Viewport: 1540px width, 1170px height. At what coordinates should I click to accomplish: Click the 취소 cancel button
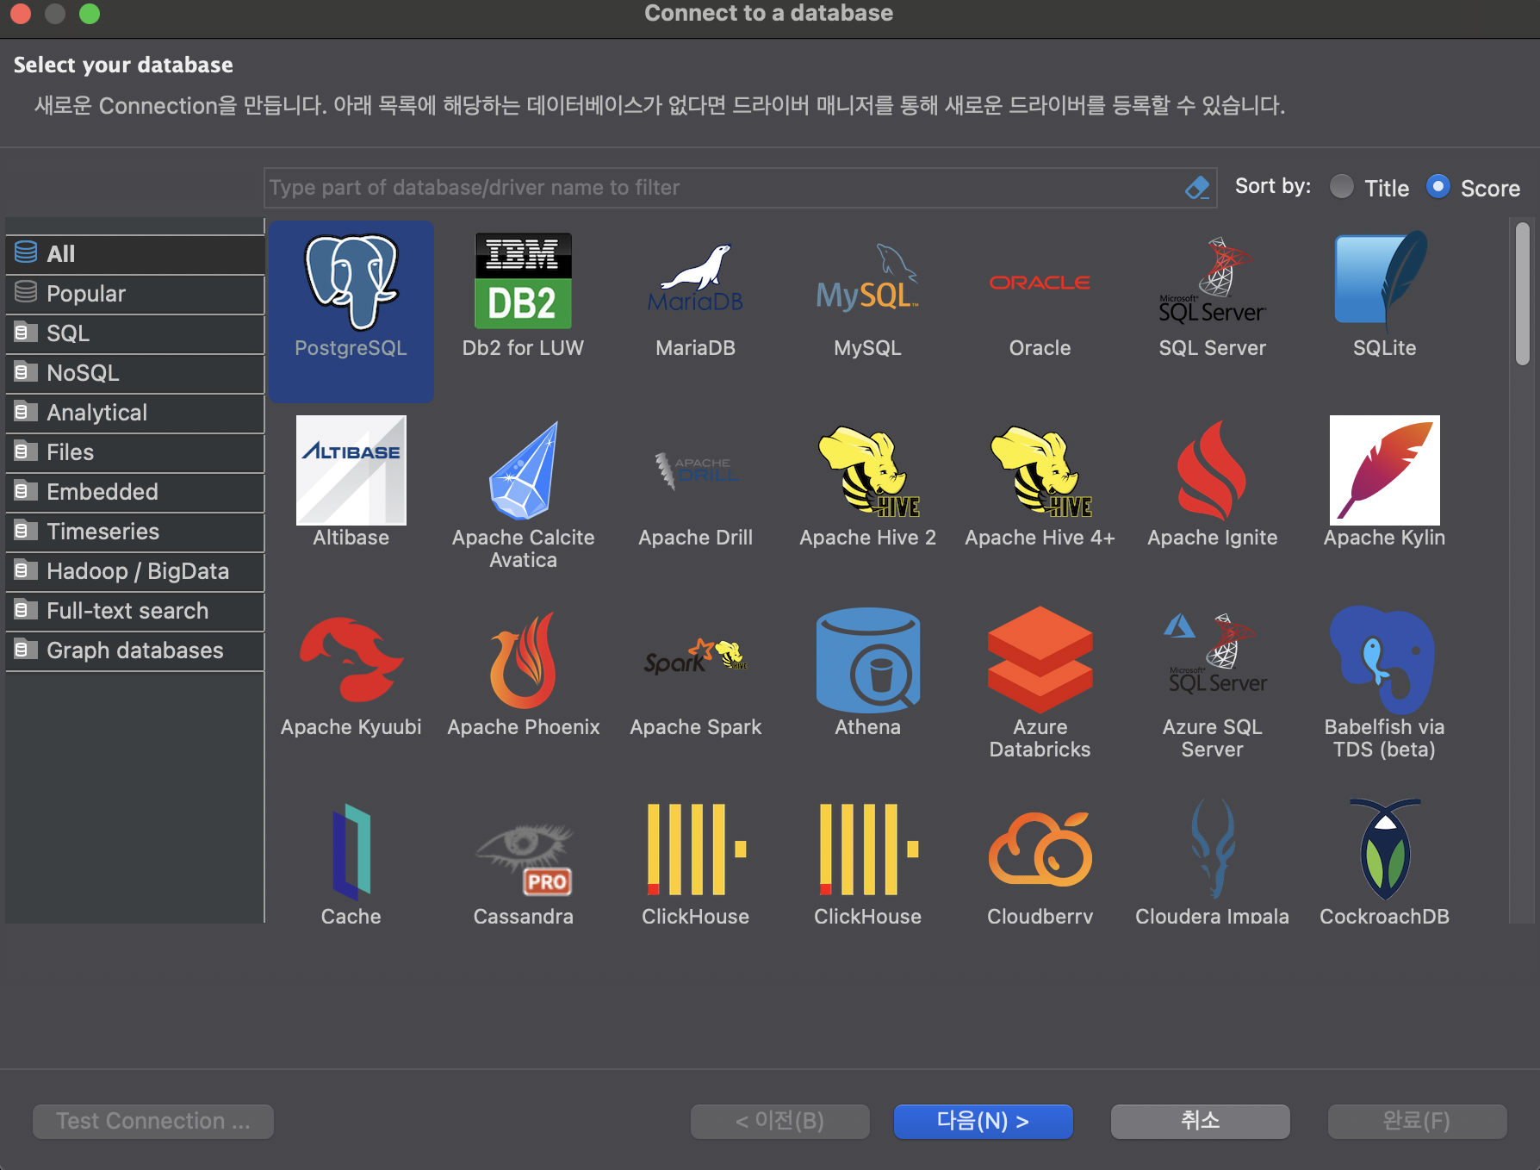point(1201,1121)
